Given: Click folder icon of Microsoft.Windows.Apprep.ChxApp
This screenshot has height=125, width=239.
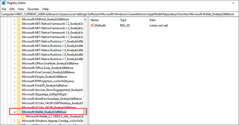Looking at the screenshot, I should (x=19, y=121).
